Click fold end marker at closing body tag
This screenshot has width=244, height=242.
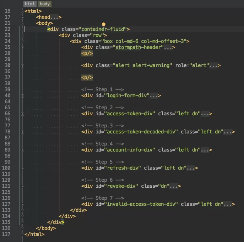(x=22, y=229)
